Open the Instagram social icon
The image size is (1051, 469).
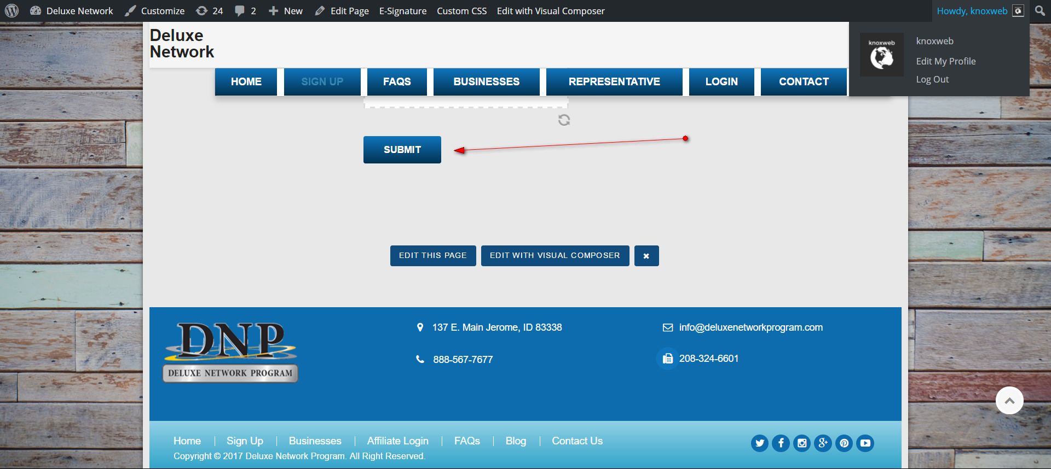[802, 443]
